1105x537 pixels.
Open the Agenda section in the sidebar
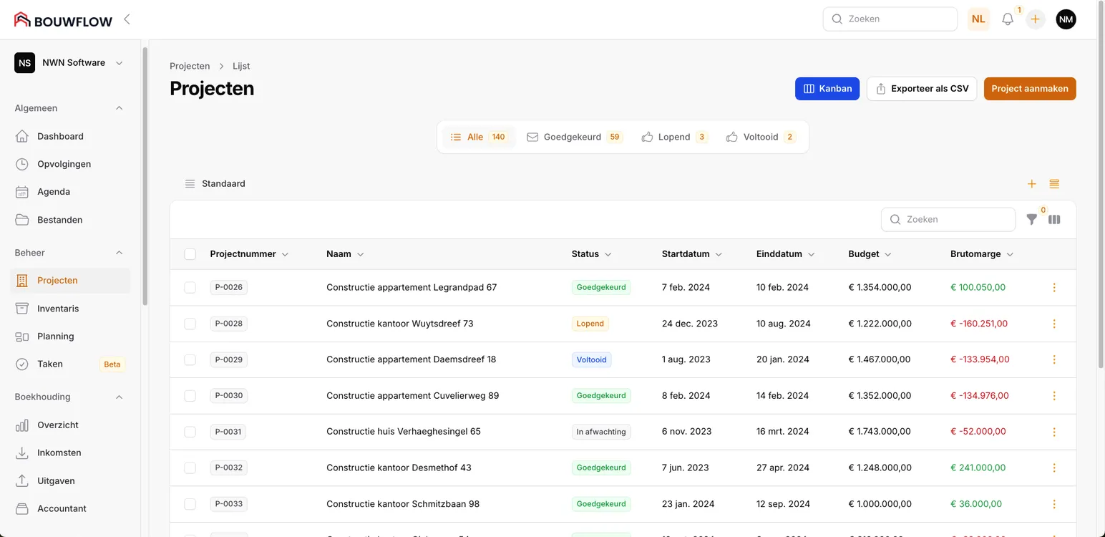click(x=52, y=191)
